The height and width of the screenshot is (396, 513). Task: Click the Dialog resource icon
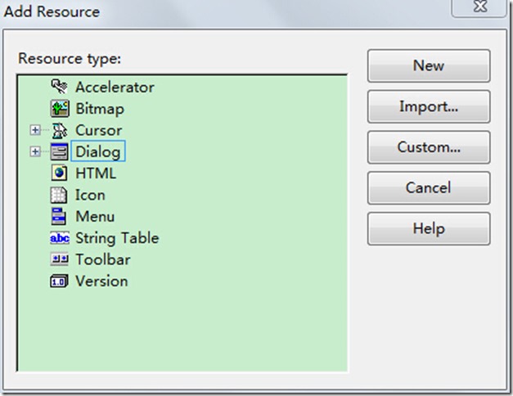pyautogui.click(x=59, y=151)
